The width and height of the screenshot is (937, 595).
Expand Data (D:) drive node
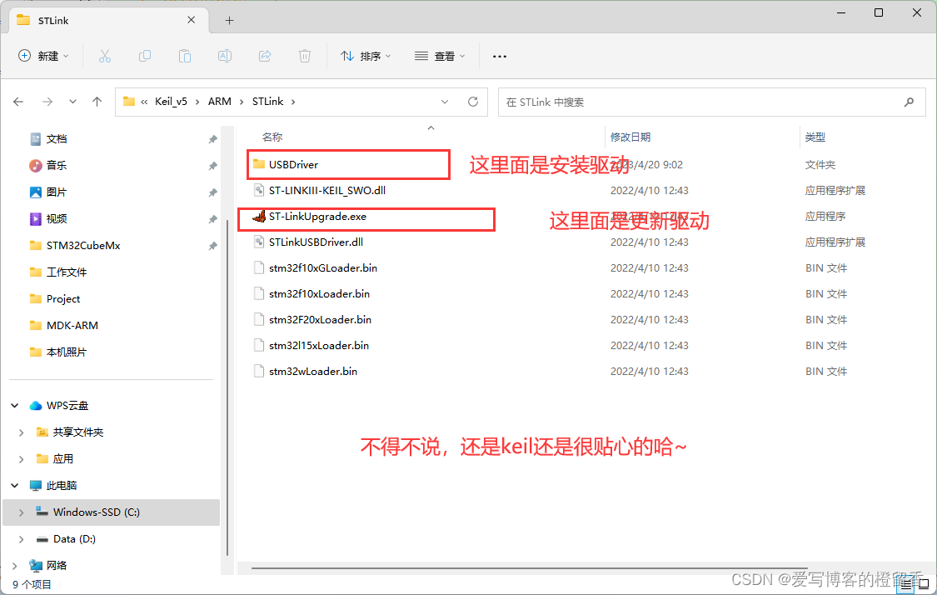22,539
